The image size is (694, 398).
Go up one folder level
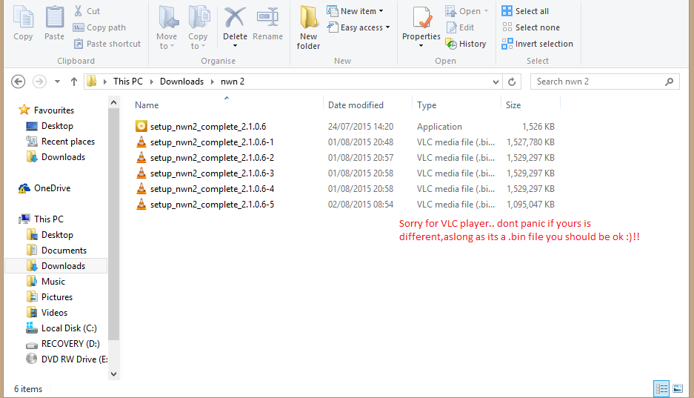pyautogui.click(x=74, y=82)
